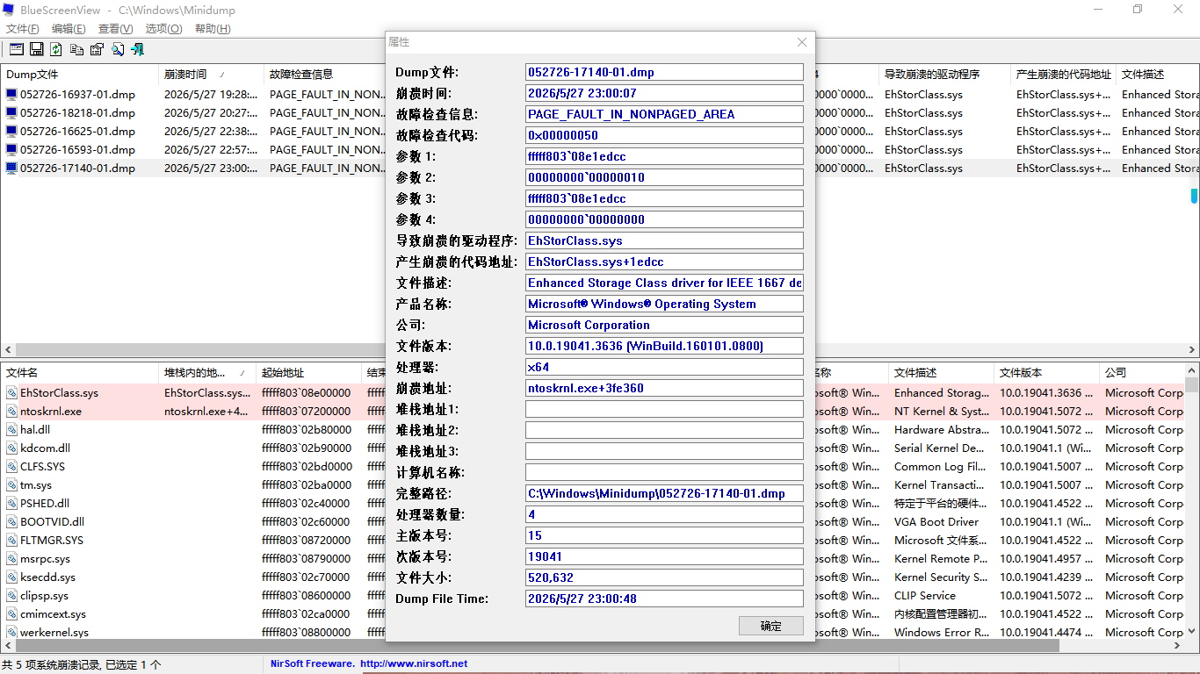Click the Exit door toolbar icon
Image resolution: width=1200 pixels, height=674 pixels.
pos(137,49)
